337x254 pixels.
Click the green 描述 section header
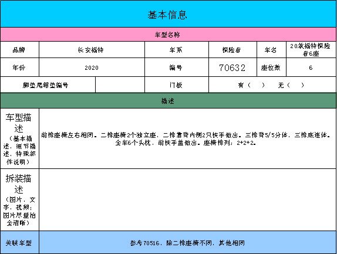coord(168,101)
